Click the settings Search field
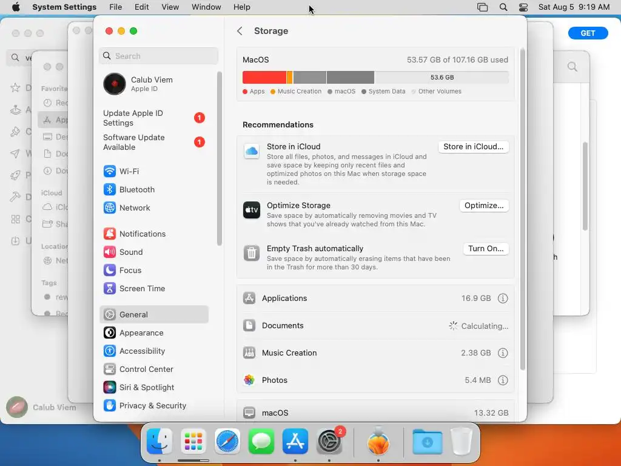This screenshot has width=621, height=466. point(158,56)
